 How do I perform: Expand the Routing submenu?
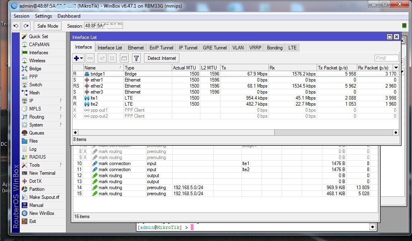point(61,117)
